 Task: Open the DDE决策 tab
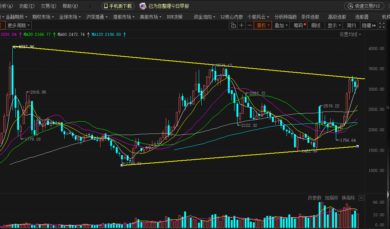click(x=174, y=17)
